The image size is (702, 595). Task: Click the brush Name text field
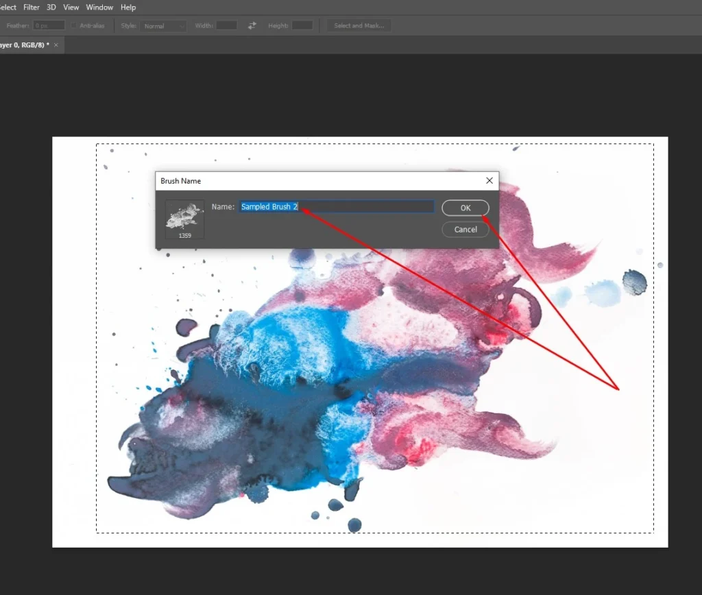point(336,206)
